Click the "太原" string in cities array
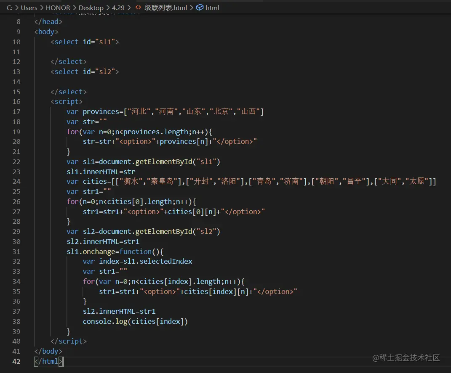 coord(417,182)
